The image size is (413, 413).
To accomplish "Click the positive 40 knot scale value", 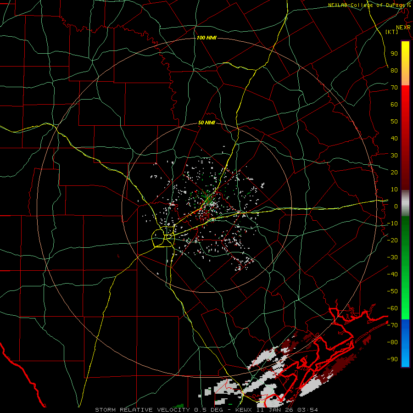I will pos(394,138).
